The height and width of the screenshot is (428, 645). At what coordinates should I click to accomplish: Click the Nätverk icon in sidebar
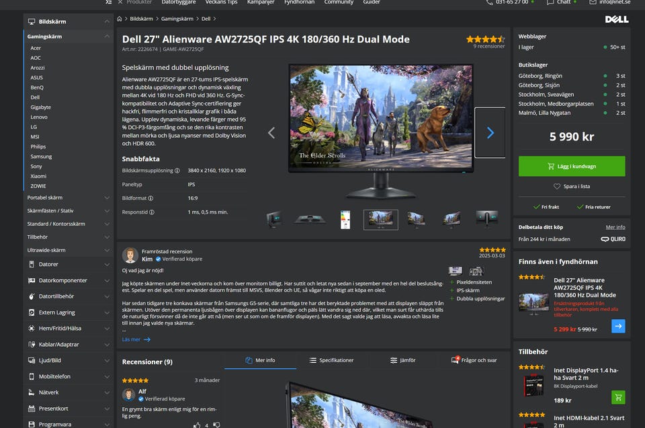tap(32, 392)
